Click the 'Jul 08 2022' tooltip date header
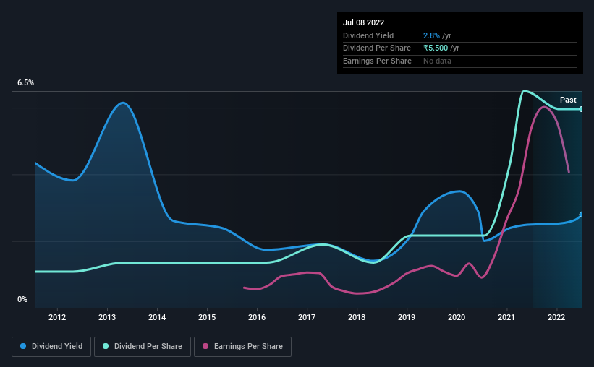The width and height of the screenshot is (594, 367). point(363,22)
